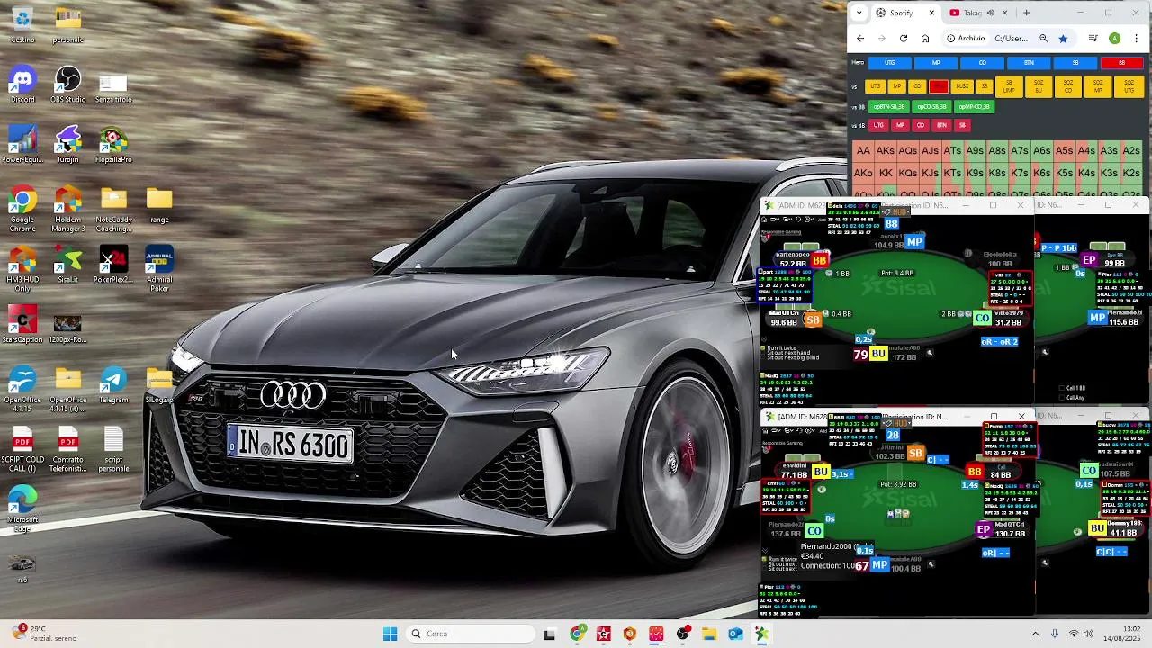Select the Google Chrome desktop shortcut
Image resolution: width=1152 pixels, height=648 pixels.
22,210
